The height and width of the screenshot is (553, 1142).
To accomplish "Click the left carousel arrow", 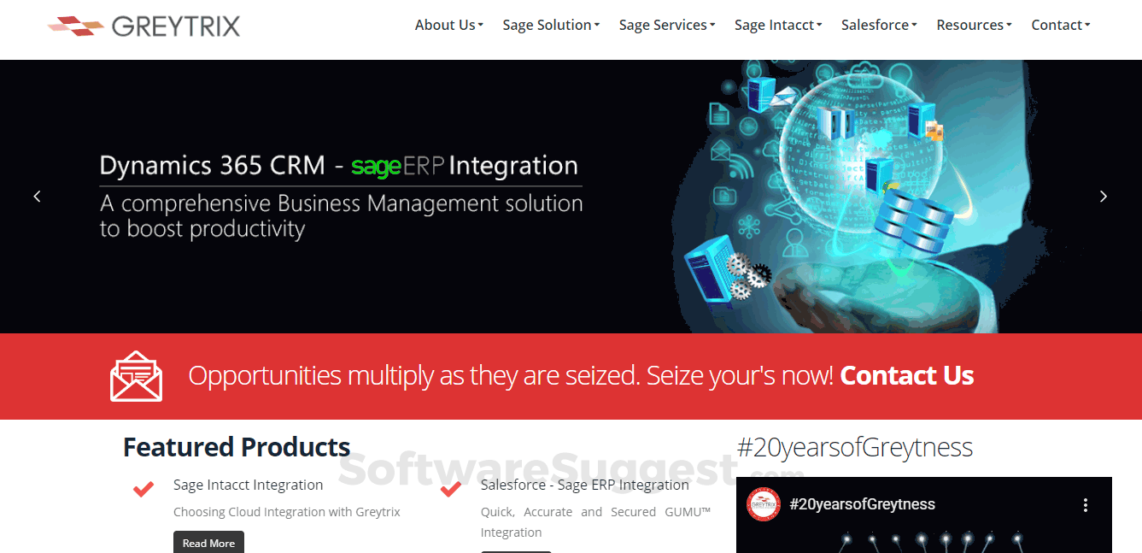I will [x=37, y=196].
